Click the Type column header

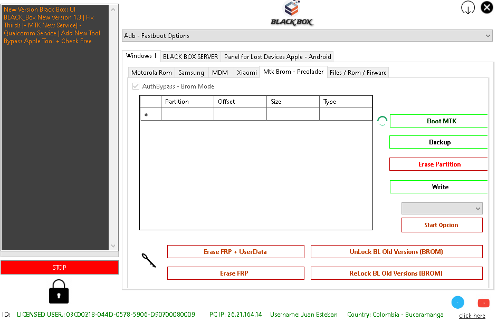(346, 102)
